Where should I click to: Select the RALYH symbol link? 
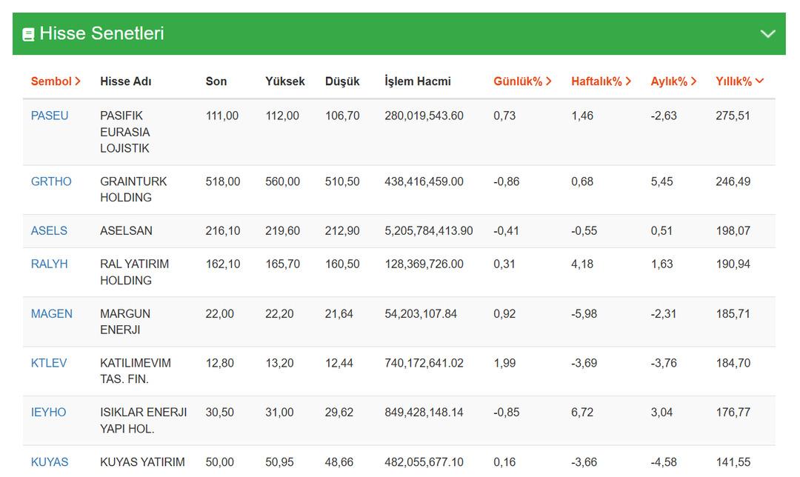49,264
